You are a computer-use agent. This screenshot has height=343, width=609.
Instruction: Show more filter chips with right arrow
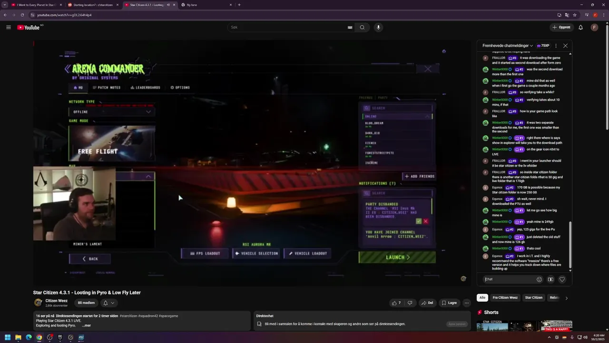[x=566, y=298]
